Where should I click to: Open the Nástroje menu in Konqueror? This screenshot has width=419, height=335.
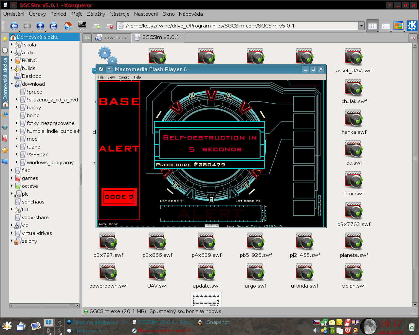click(119, 14)
